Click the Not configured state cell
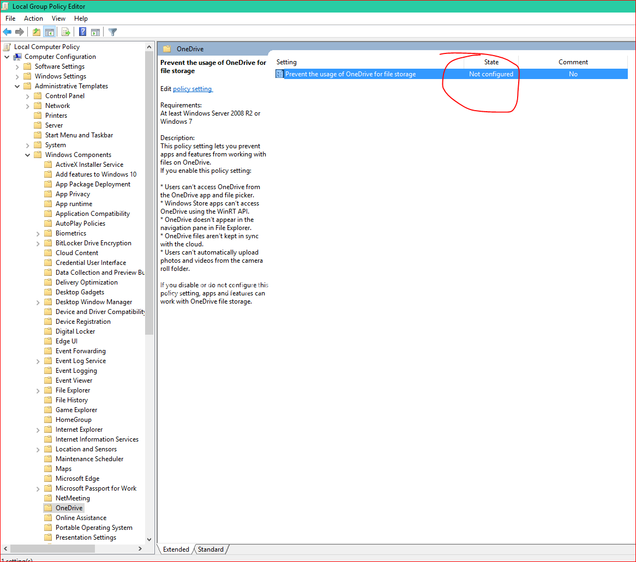 click(491, 74)
